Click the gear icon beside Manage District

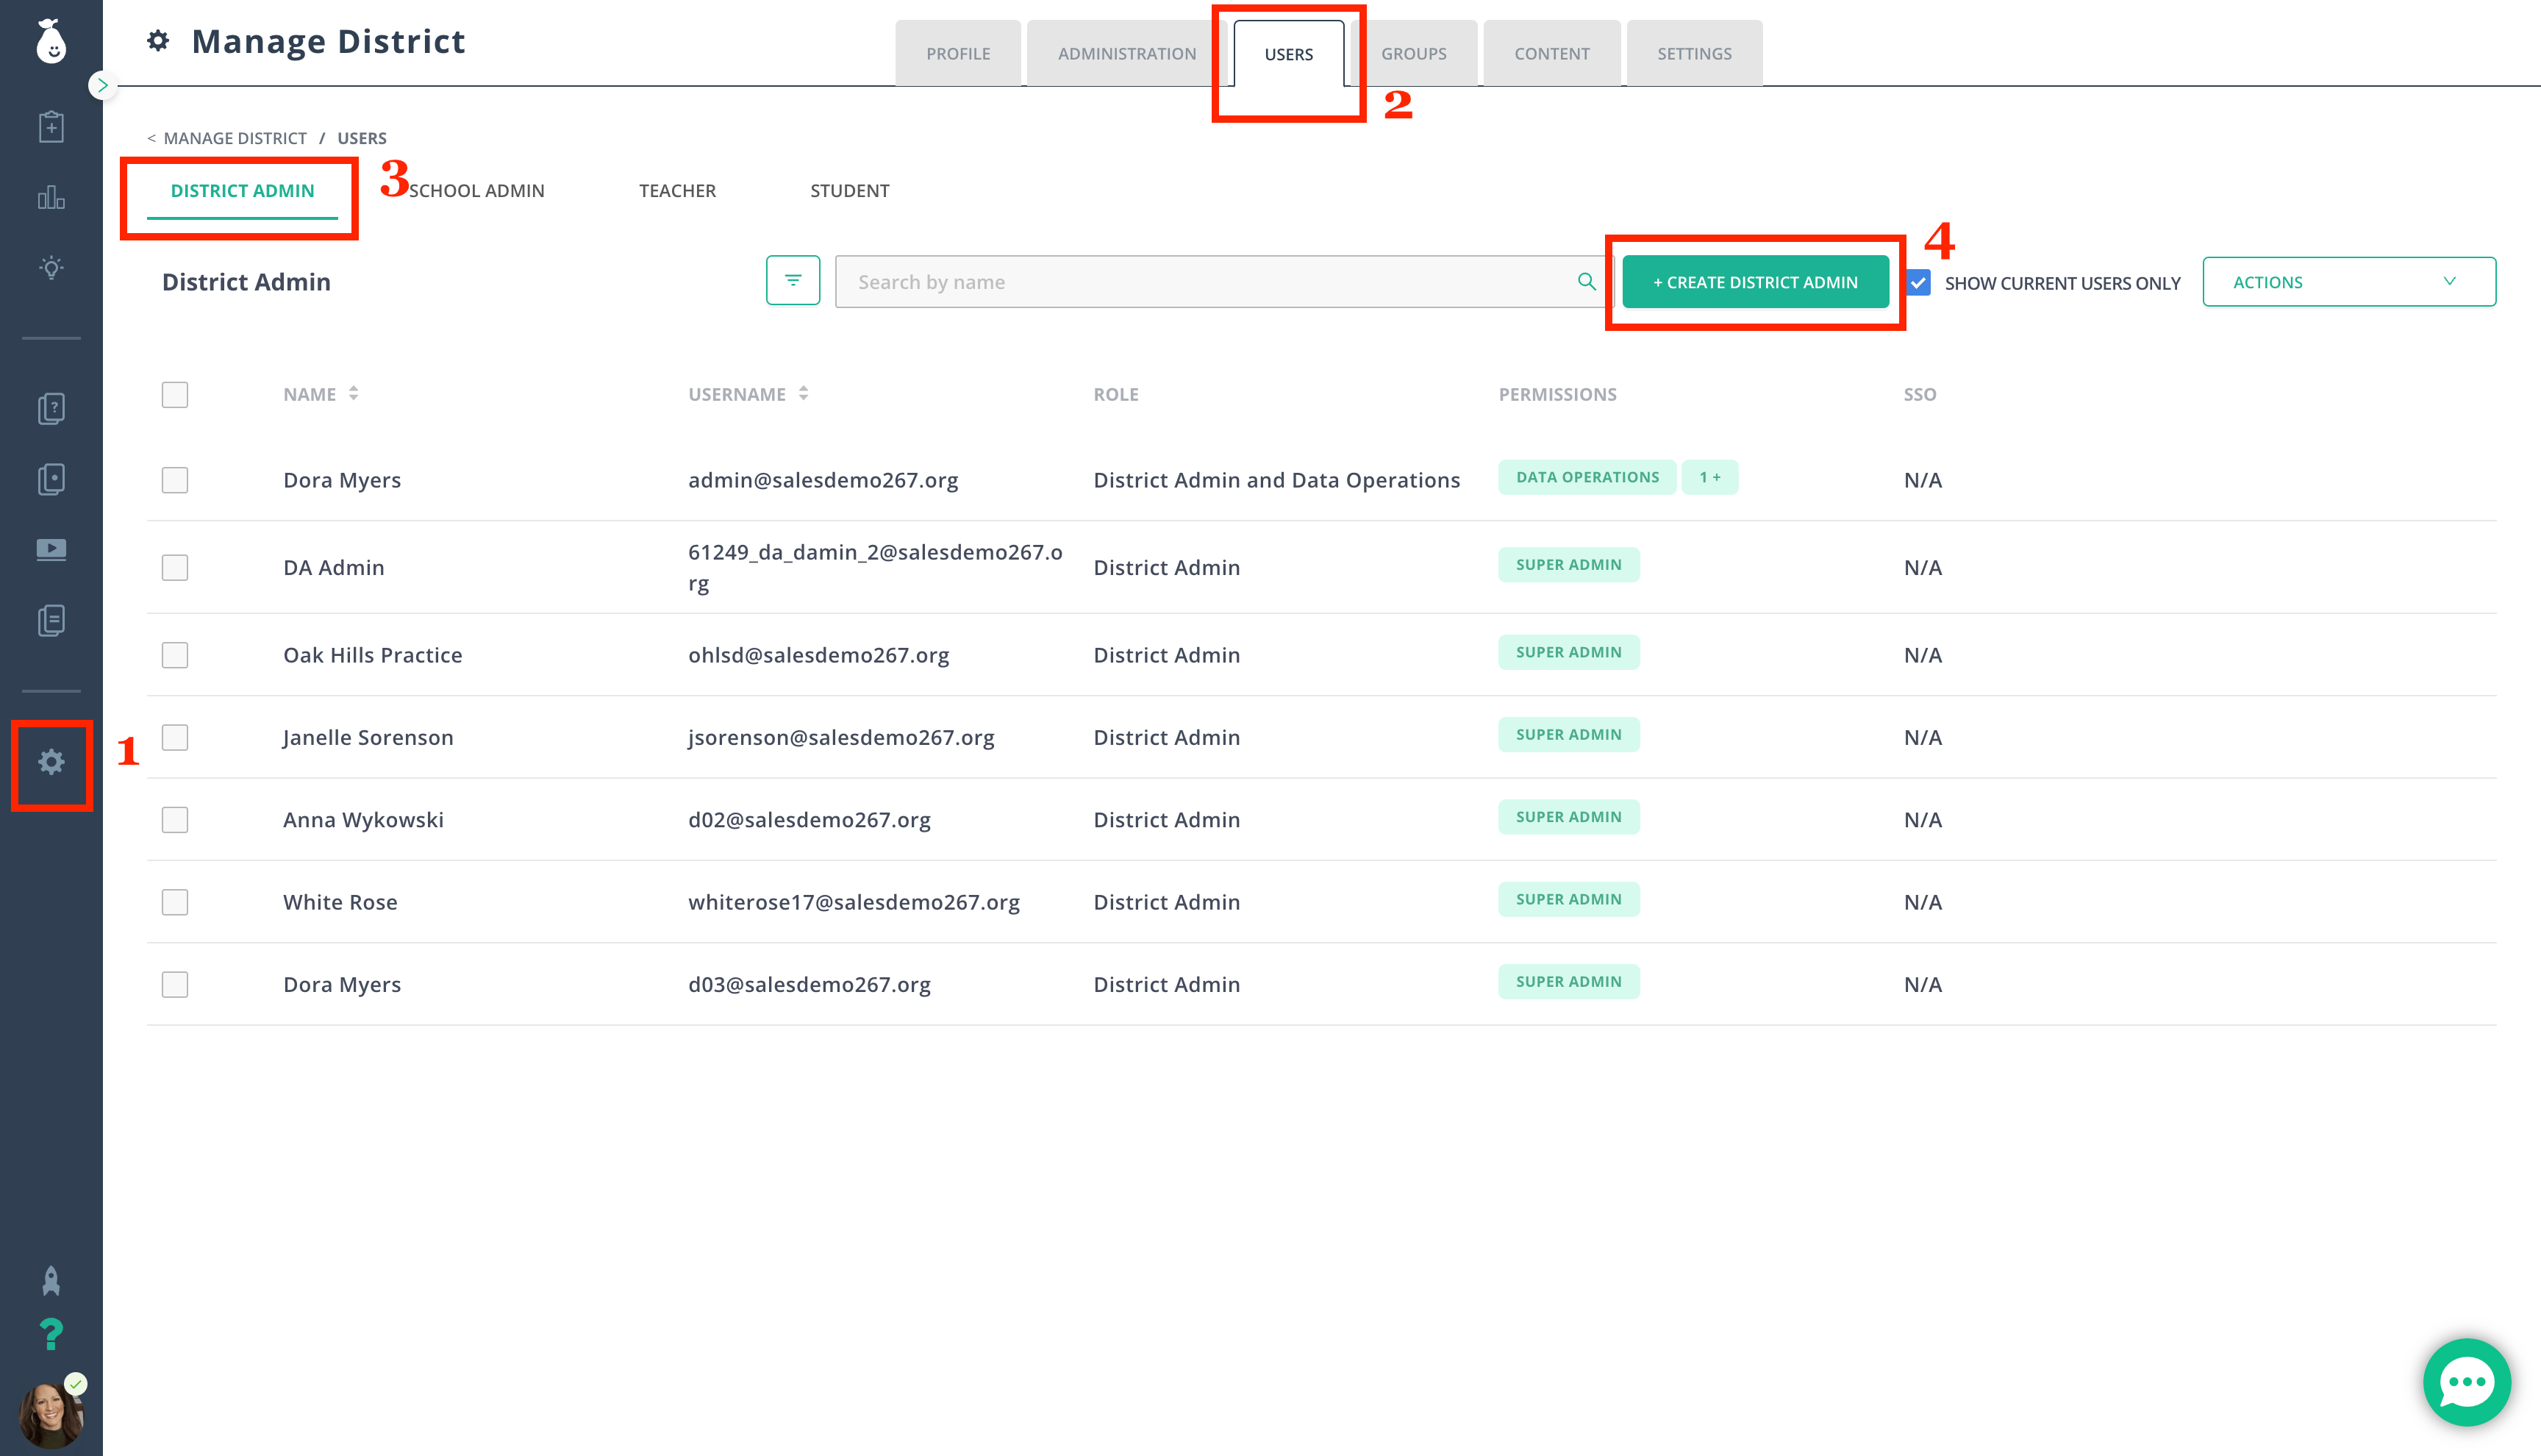158,41
